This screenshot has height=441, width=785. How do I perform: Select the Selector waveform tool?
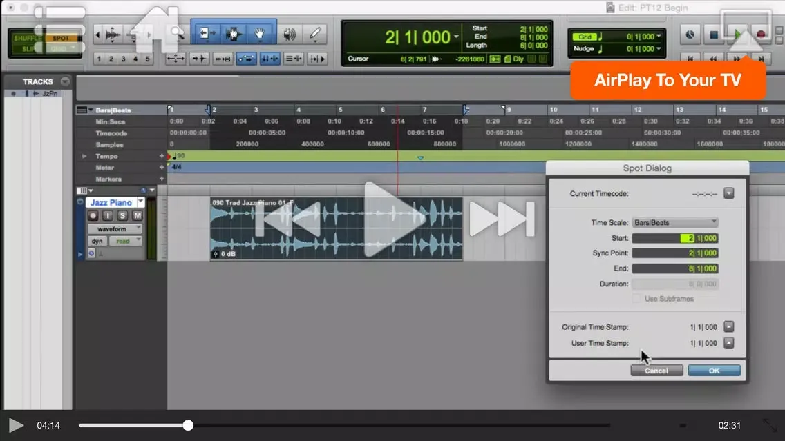pos(233,34)
